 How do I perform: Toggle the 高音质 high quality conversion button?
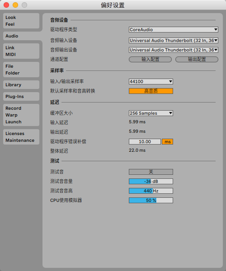tap(151, 91)
